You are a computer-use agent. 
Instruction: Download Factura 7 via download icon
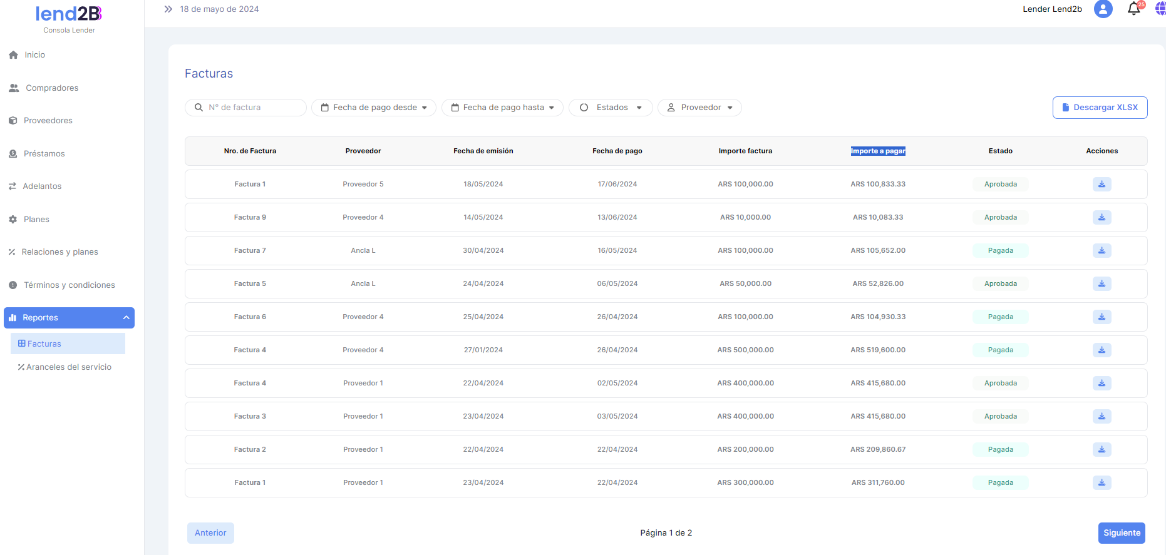[x=1102, y=251]
